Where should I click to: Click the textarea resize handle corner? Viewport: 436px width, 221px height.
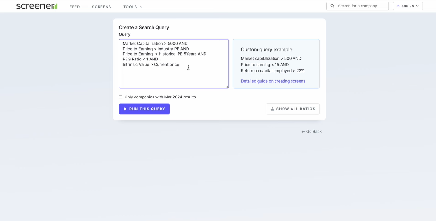227,87
